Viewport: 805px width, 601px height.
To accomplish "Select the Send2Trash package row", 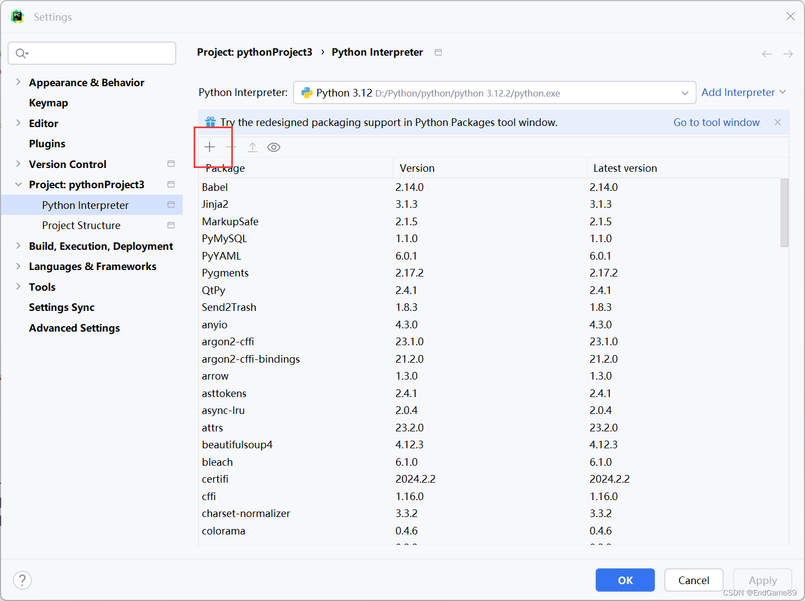I will tap(489, 307).
